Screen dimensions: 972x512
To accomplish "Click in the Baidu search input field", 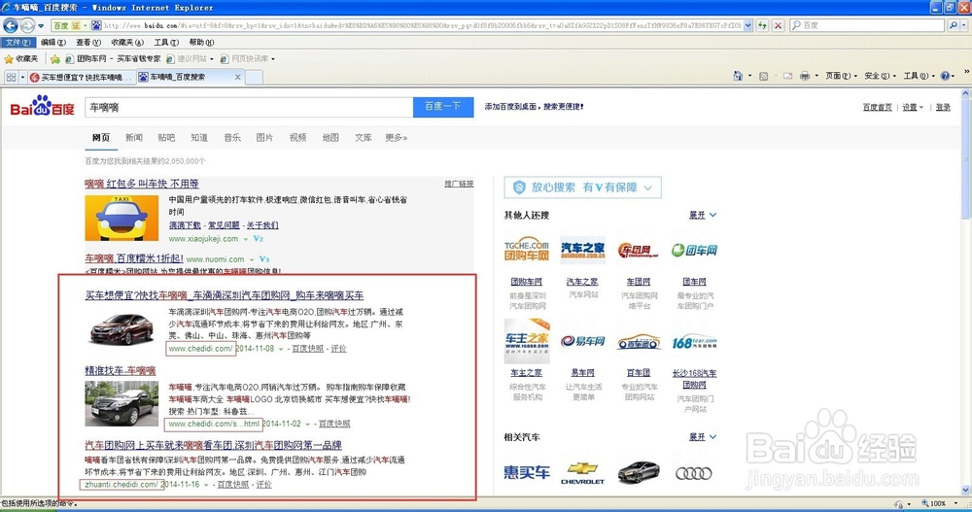I will pyautogui.click(x=249, y=107).
